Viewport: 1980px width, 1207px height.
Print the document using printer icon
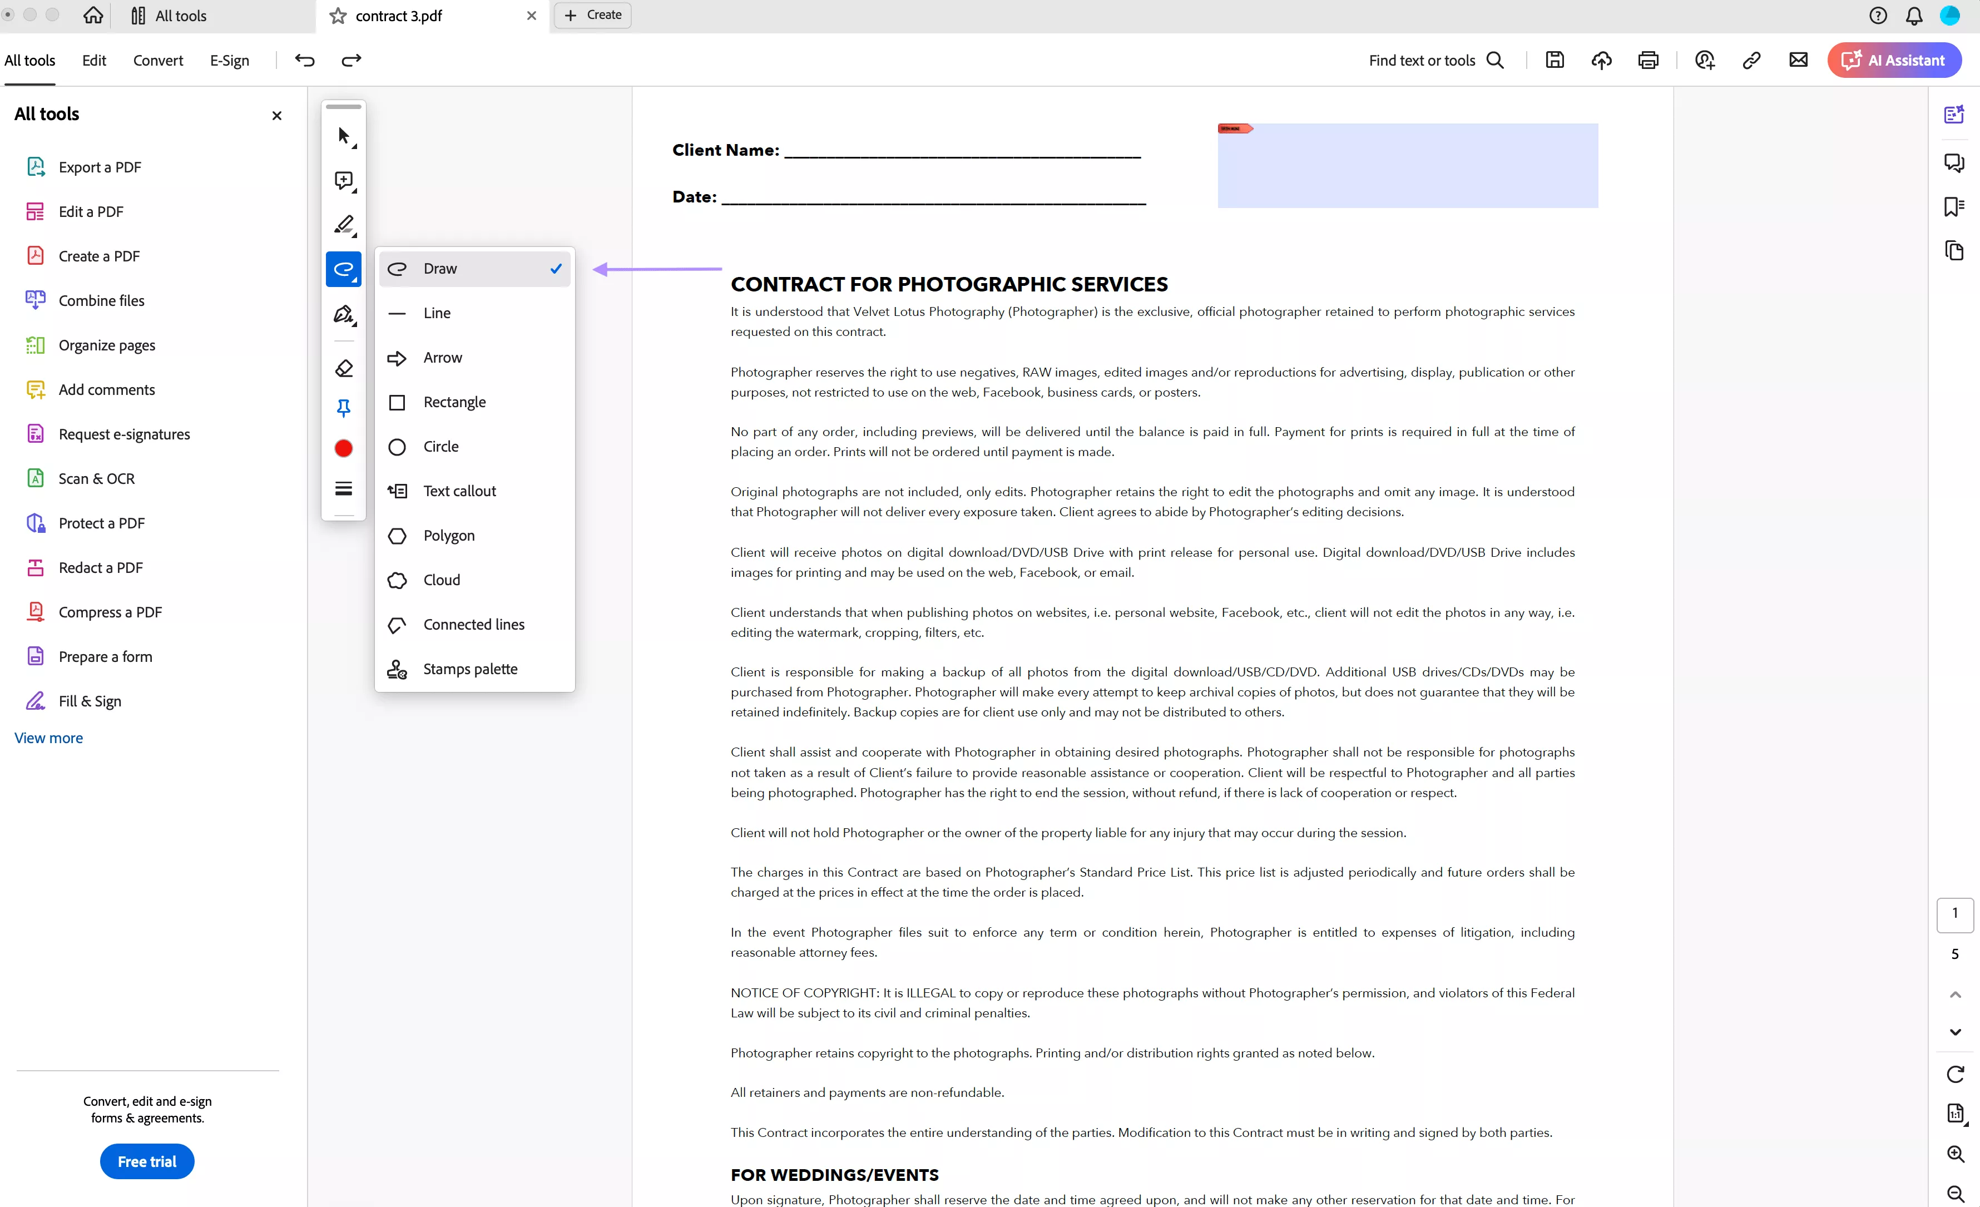click(1647, 60)
